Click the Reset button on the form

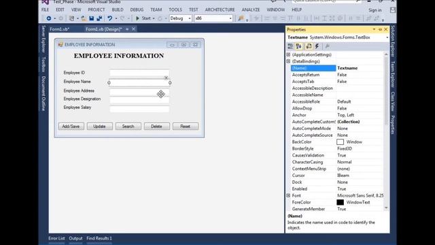(186, 127)
